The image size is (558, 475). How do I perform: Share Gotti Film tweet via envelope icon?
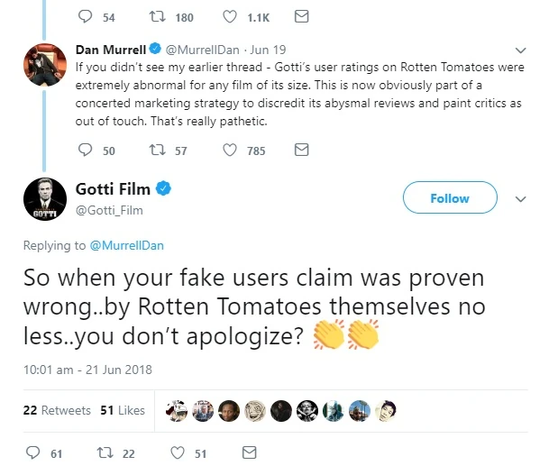coord(250,453)
